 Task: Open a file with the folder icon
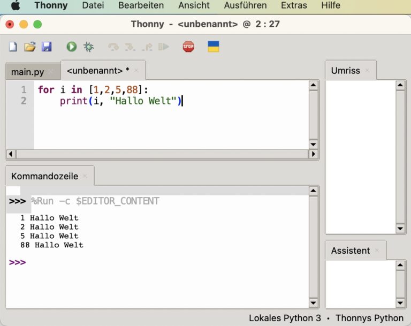tap(29, 47)
